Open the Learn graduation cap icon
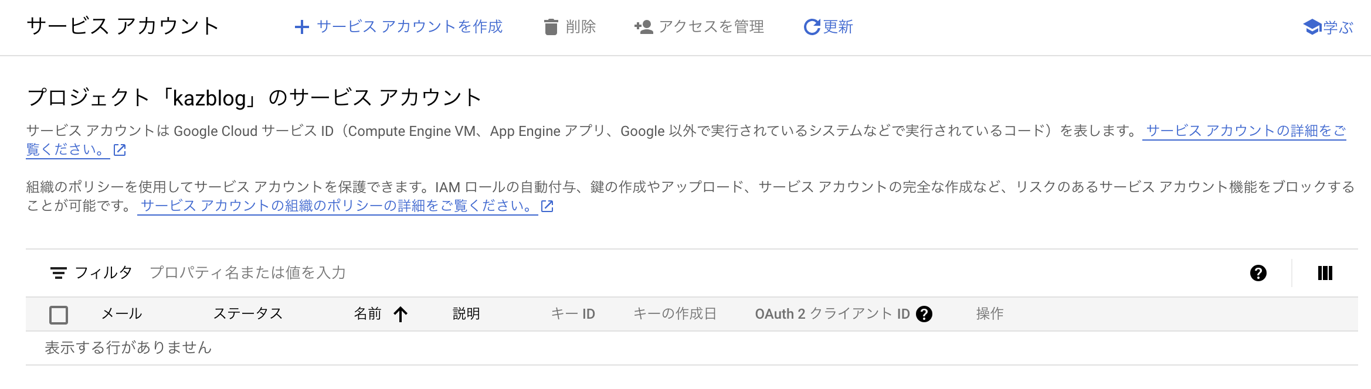The image size is (1371, 389). click(1311, 27)
